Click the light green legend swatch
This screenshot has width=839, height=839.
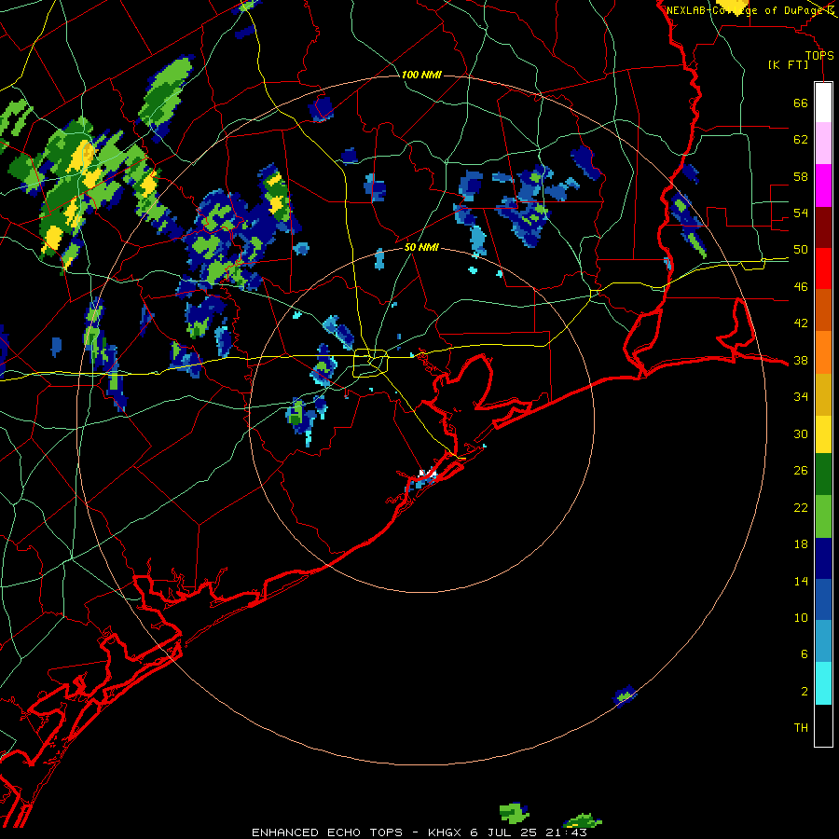[823, 516]
